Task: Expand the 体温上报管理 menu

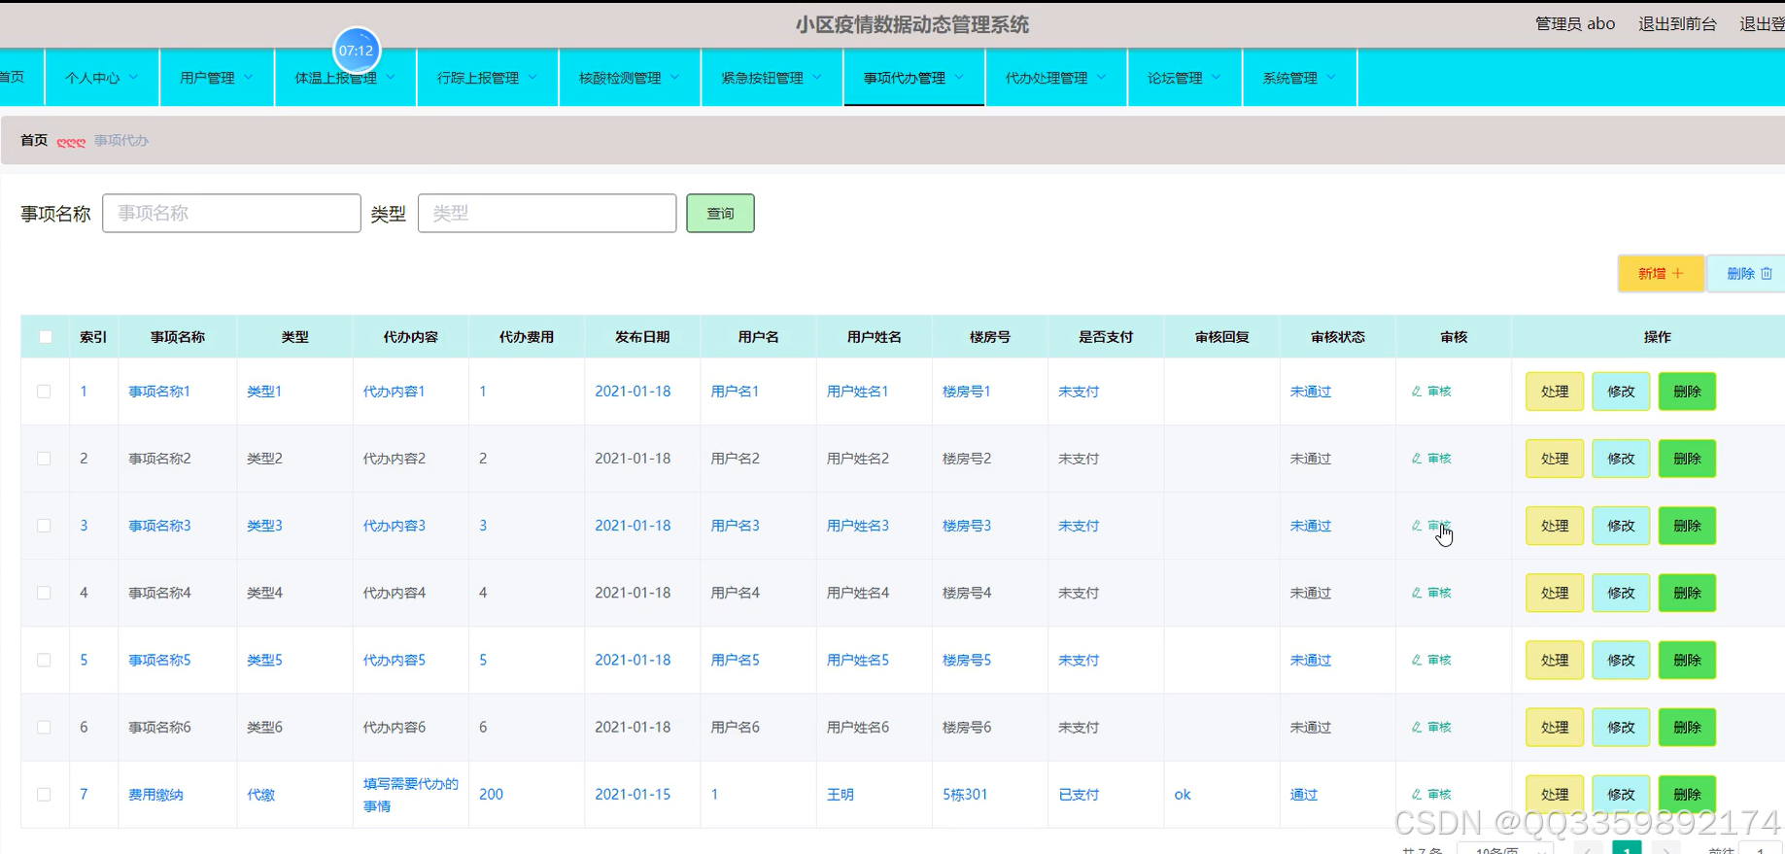Action: point(345,78)
